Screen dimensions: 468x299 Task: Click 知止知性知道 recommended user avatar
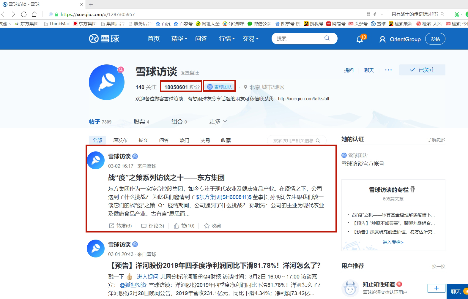click(x=350, y=288)
